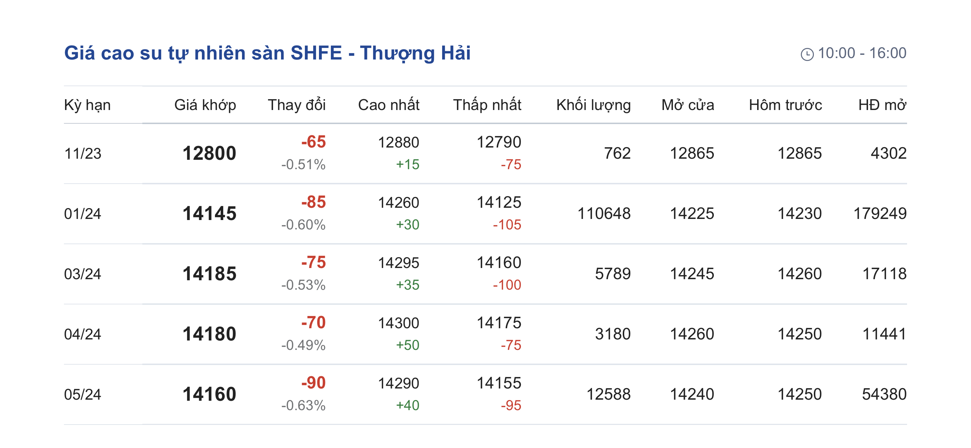Screen dimensions: 971x448
Task: Select the Khối lượng column header
Action: (593, 105)
